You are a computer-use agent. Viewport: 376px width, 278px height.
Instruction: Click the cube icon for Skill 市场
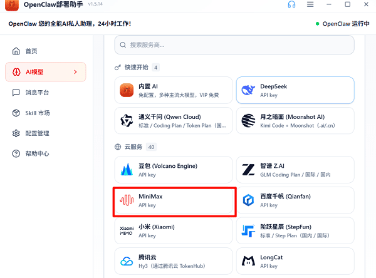pos(16,113)
